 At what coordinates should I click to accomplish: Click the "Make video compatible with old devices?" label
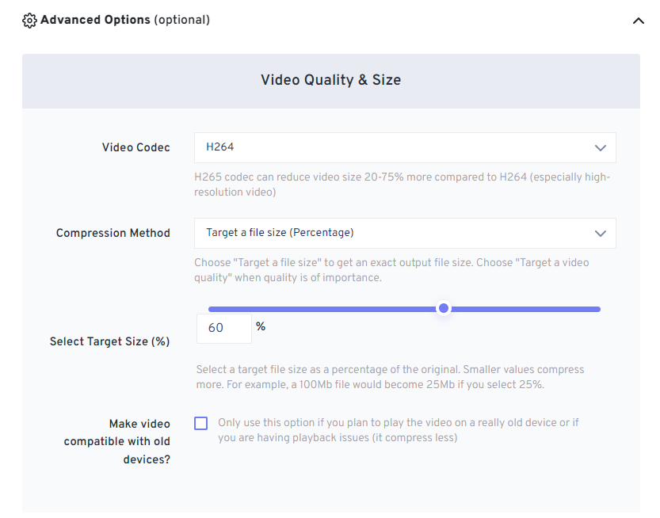click(119, 441)
